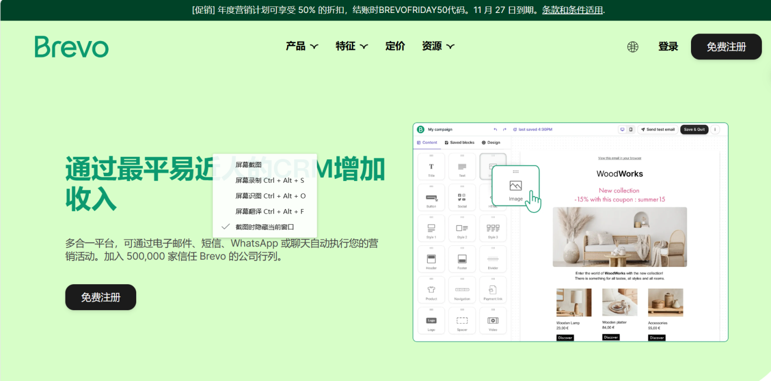Select the Button block icon
Screen dimensions: 771x381
point(431,197)
